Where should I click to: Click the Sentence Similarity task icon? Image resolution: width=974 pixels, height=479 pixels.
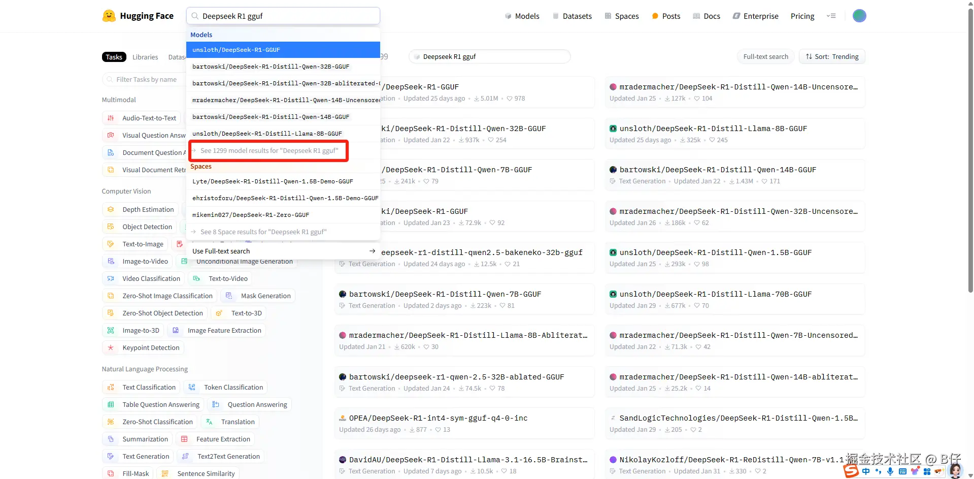pos(165,473)
